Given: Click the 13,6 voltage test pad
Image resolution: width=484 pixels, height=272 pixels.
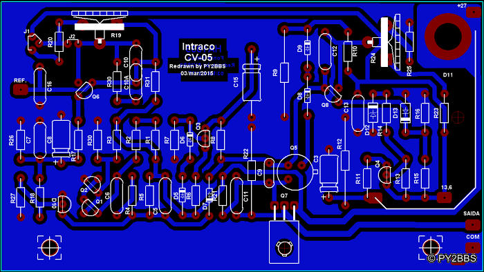Looking at the screenshot, I should 445,197.
